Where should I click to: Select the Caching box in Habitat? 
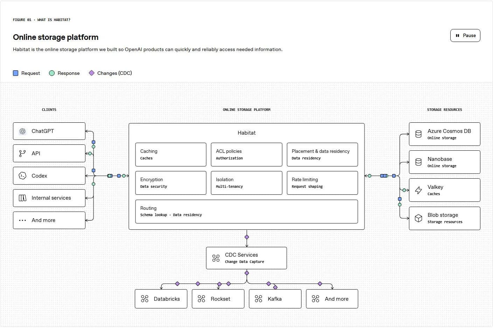click(x=171, y=155)
